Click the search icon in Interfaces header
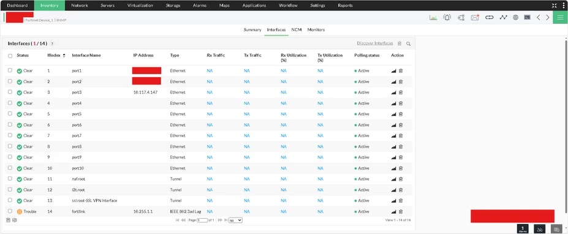This screenshot has width=568, height=234. (x=408, y=44)
